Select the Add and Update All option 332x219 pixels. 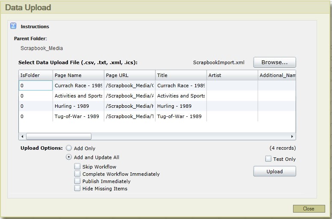tap(68, 157)
